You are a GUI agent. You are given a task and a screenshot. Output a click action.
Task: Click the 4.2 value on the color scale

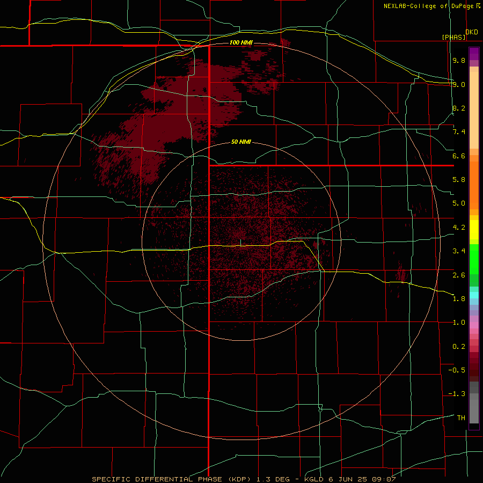[459, 228]
